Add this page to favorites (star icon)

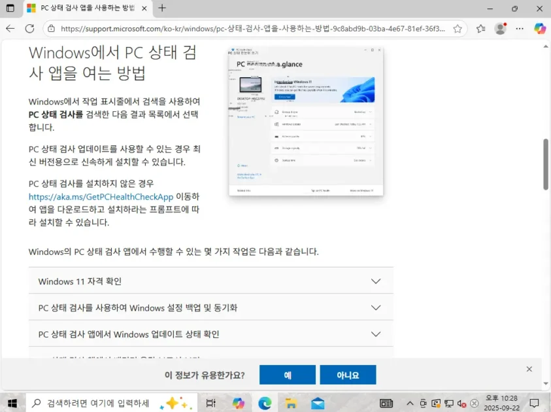[458, 29]
